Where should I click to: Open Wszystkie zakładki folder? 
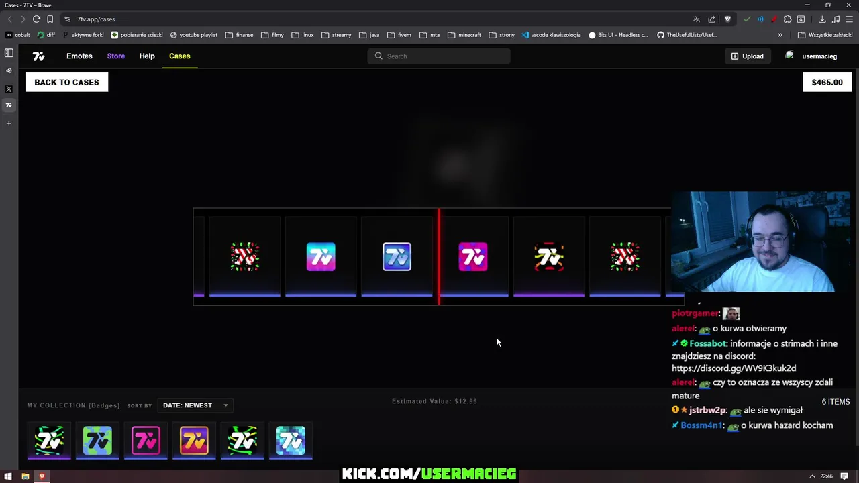point(825,35)
